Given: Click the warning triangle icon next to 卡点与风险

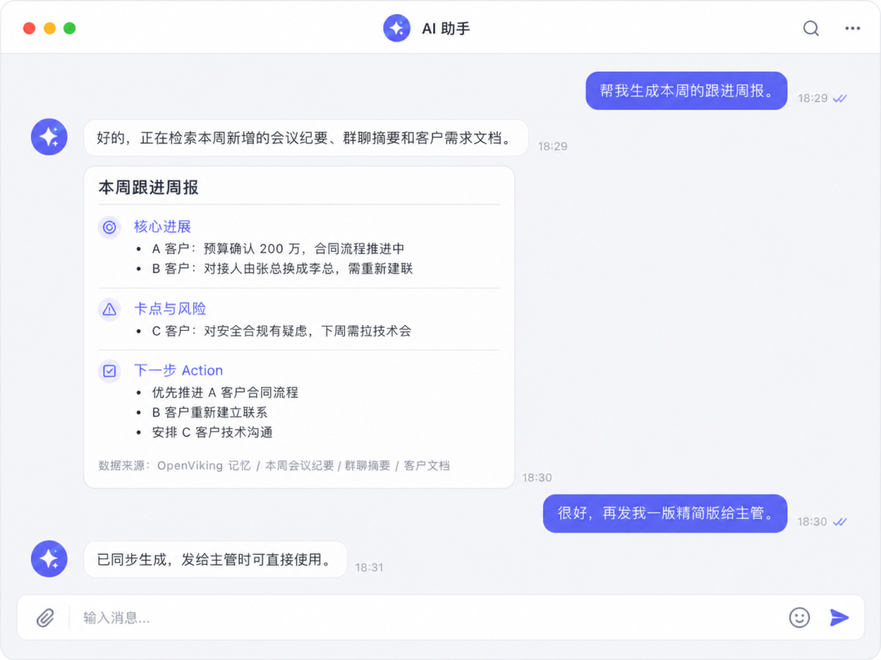Looking at the screenshot, I should click(x=109, y=310).
